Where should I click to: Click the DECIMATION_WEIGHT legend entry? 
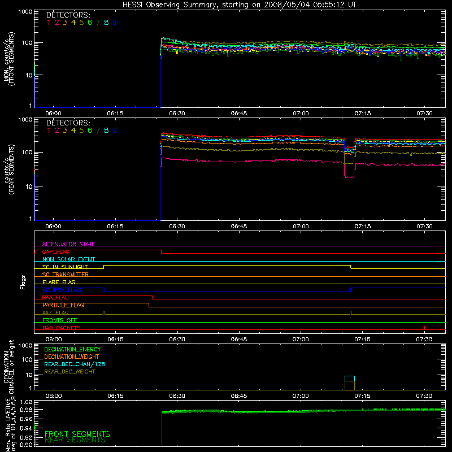click(72, 357)
